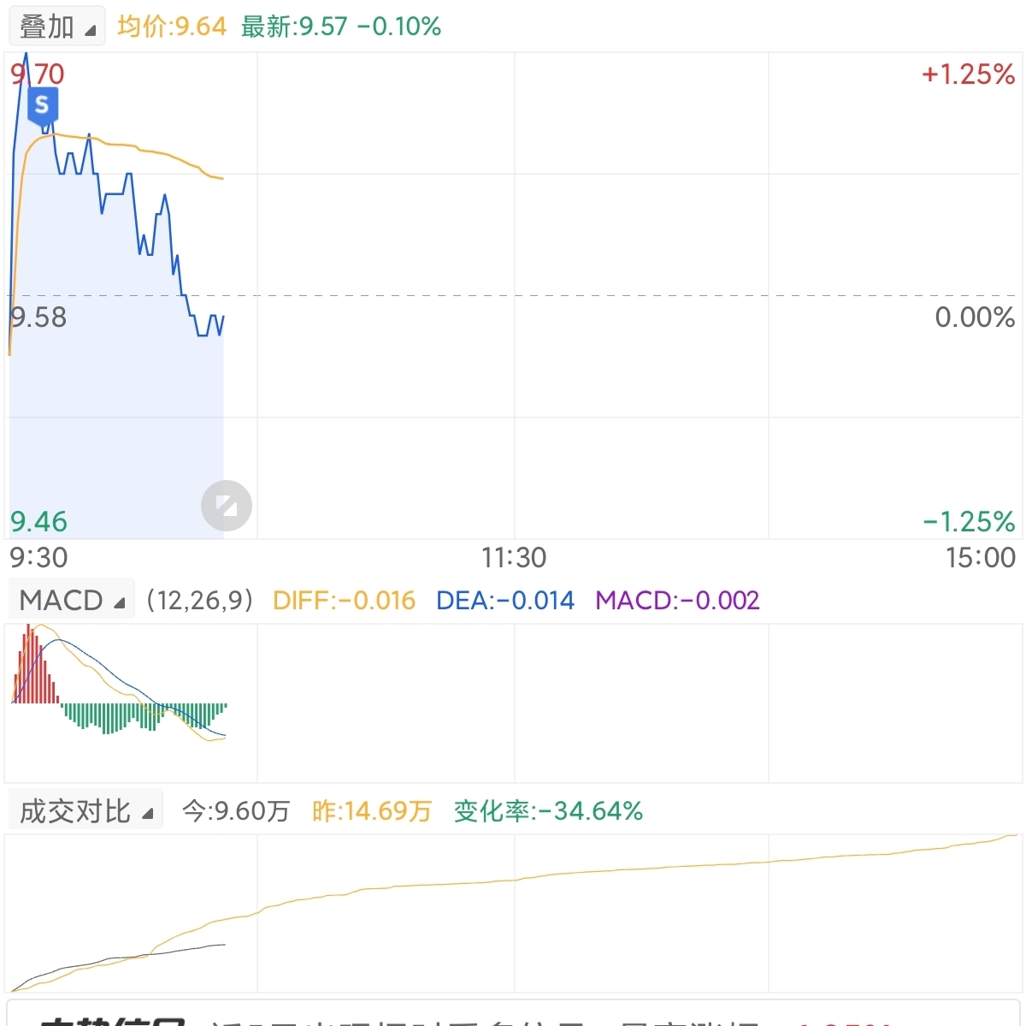Tap the MACD:-0.002 value
Screen dimensions: 1026x1026
(x=677, y=600)
